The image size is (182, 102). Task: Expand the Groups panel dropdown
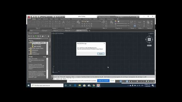tap(133, 28)
